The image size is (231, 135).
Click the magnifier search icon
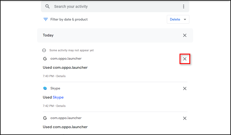[x=48, y=6]
